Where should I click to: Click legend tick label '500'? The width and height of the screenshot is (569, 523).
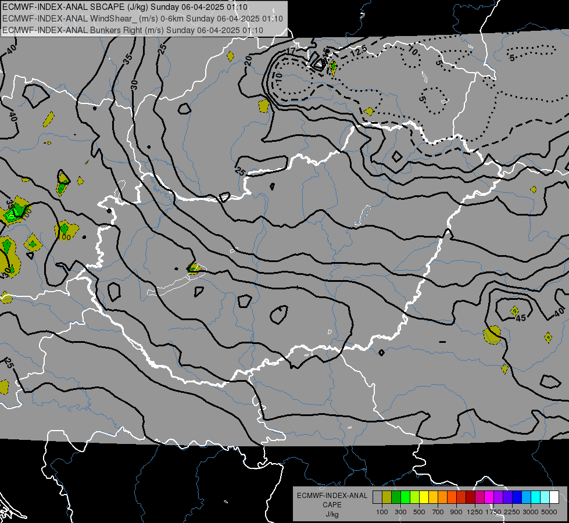coord(419,512)
